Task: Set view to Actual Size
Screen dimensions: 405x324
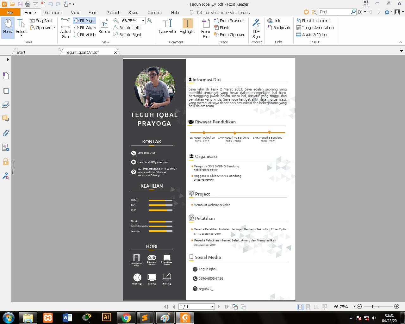Action: click(65, 28)
